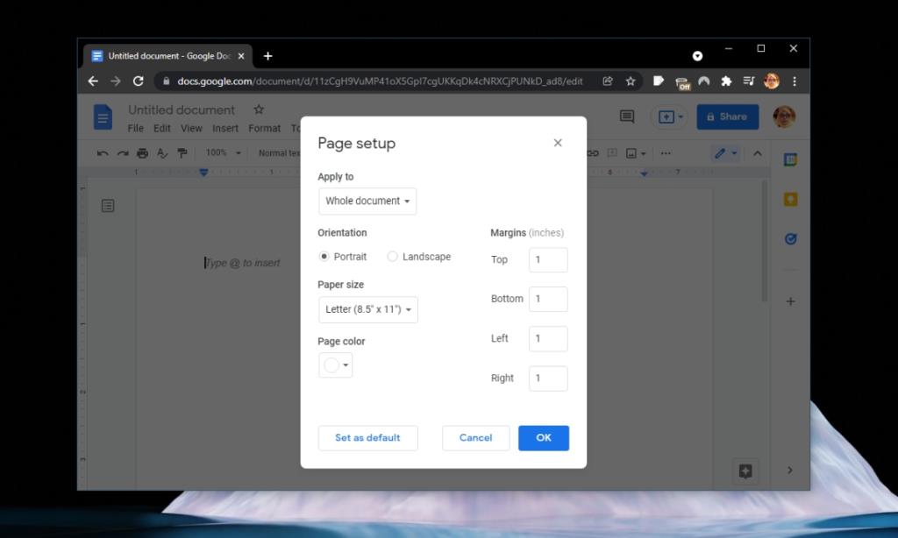This screenshot has width=898, height=538.
Task: Expand the Page color dropdown arrow
Action: point(344,366)
